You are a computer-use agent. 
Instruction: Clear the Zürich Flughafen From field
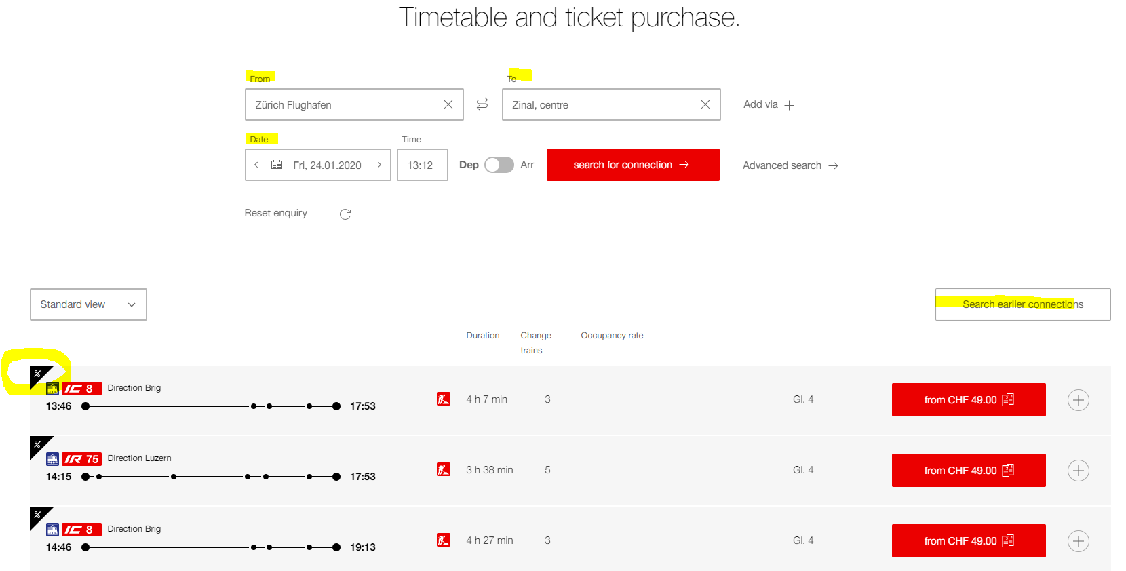[x=448, y=104]
